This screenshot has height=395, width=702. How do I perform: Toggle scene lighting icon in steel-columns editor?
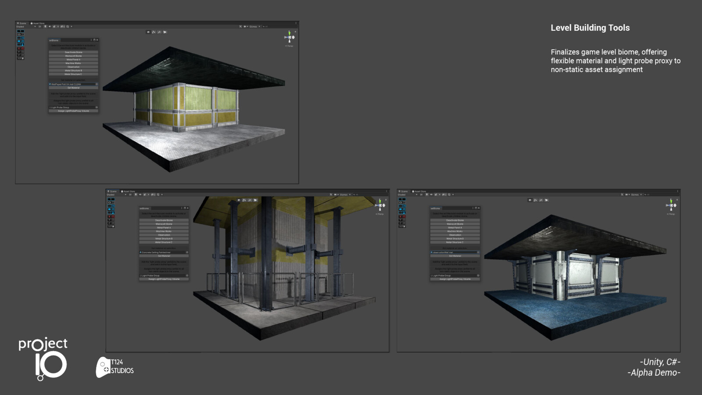[x=136, y=194]
